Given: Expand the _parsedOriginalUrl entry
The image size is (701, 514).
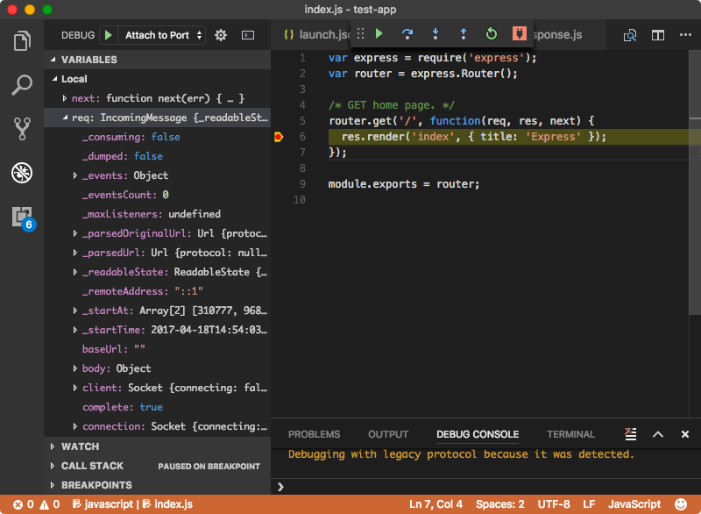Looking at the screenshot, I should point(75,233).
